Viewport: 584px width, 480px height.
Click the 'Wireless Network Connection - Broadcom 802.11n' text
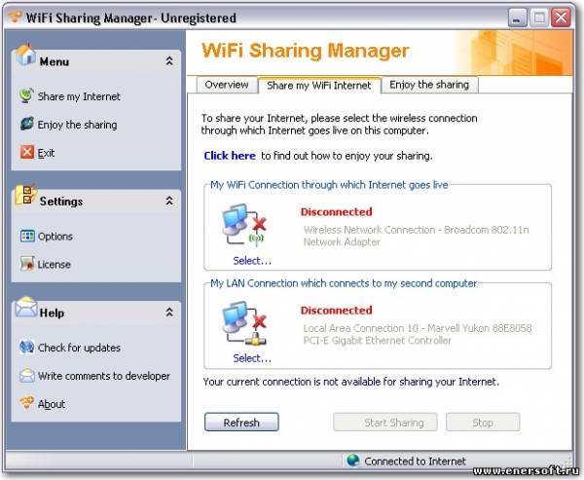pos(416,230)
